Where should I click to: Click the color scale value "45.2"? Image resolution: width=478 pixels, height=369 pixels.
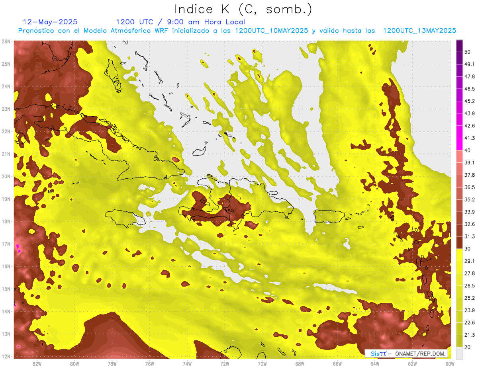point(469,101)
